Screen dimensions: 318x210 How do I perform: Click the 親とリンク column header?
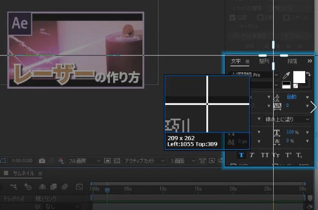pos(46,199)
